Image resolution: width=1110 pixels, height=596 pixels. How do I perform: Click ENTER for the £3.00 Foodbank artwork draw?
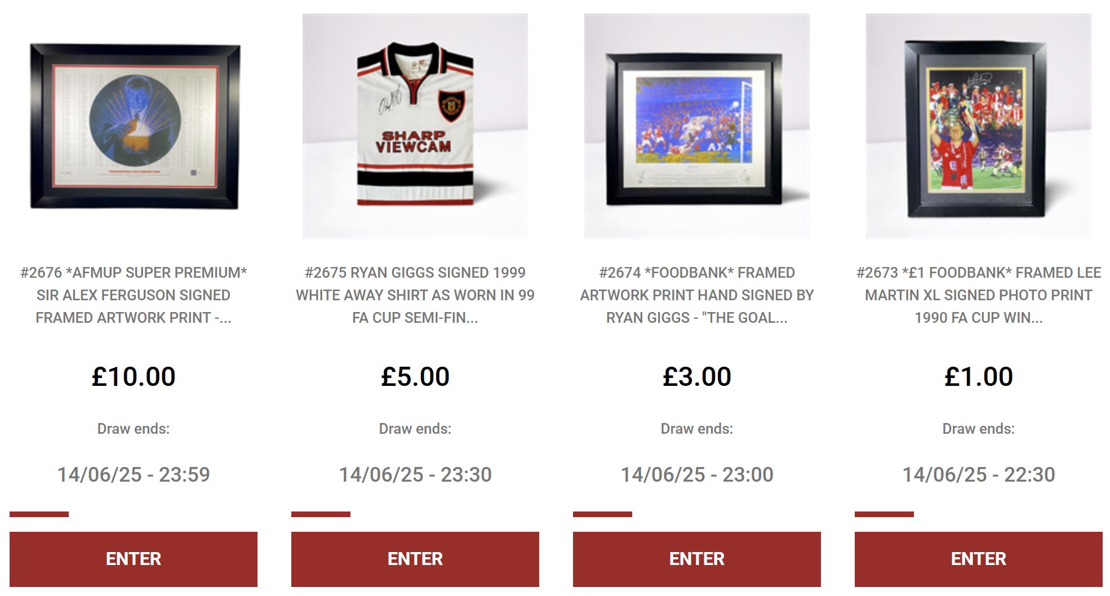pos(697,559)
